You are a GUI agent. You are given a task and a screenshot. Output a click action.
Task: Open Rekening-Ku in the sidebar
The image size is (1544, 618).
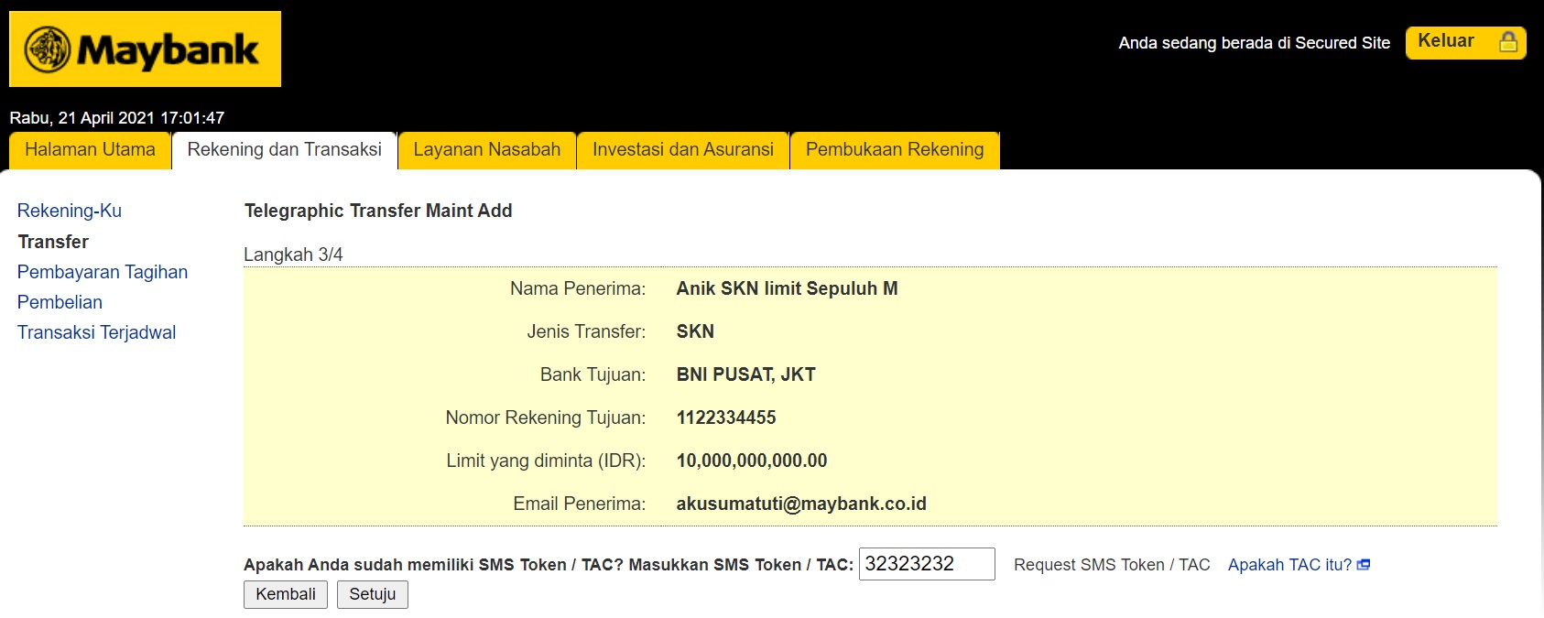[x=70, y=211]
